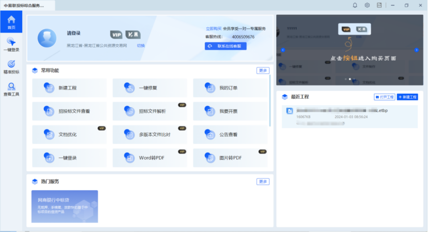Launch 一键修复 repair tool
This screenshot has width=428, height=232.
[150, 88]
